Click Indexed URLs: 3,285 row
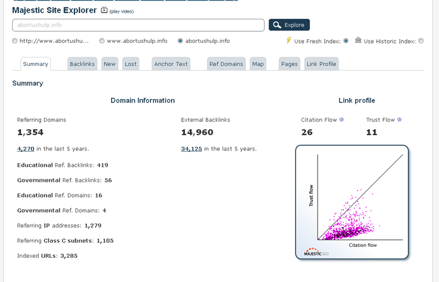The image size is (439, 282). tap(47, 255)
